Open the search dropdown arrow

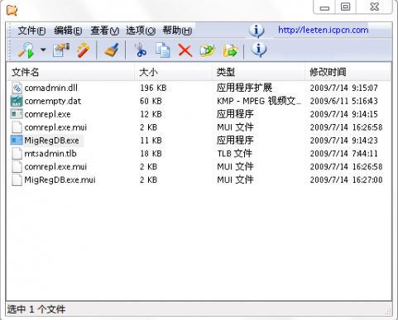[43, 50]
